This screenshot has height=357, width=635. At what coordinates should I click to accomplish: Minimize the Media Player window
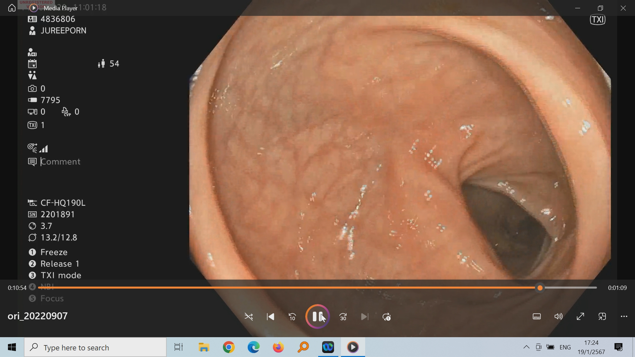578,8
